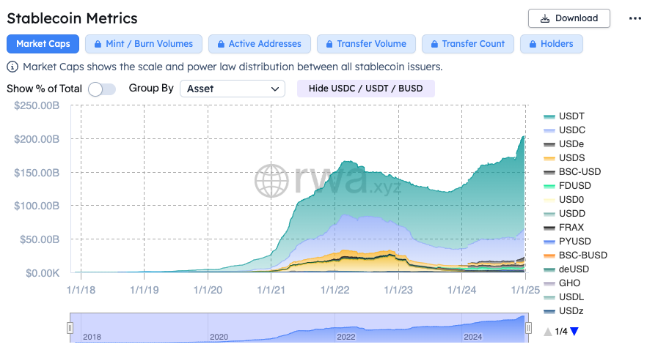The image size is (658, 358).
Task: Toggle USD0 series in the legend
Action: pos(563,200)
